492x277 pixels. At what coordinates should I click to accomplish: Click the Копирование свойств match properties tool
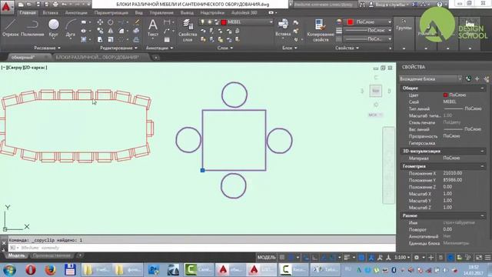coord(321,30)
